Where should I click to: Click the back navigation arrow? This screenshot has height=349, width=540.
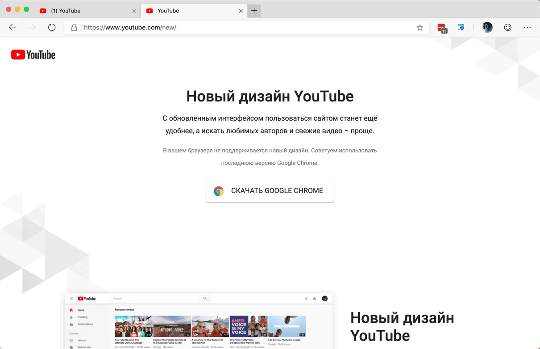click(x=12, y=27)
